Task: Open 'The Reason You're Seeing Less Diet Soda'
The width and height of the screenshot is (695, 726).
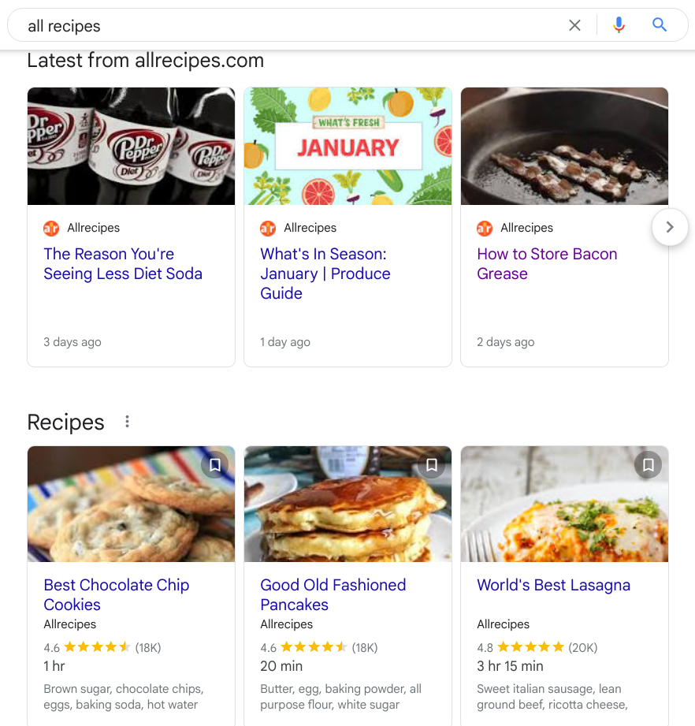Action: pos(123,264)
